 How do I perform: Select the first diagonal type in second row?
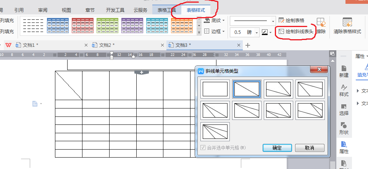[215, 110]
